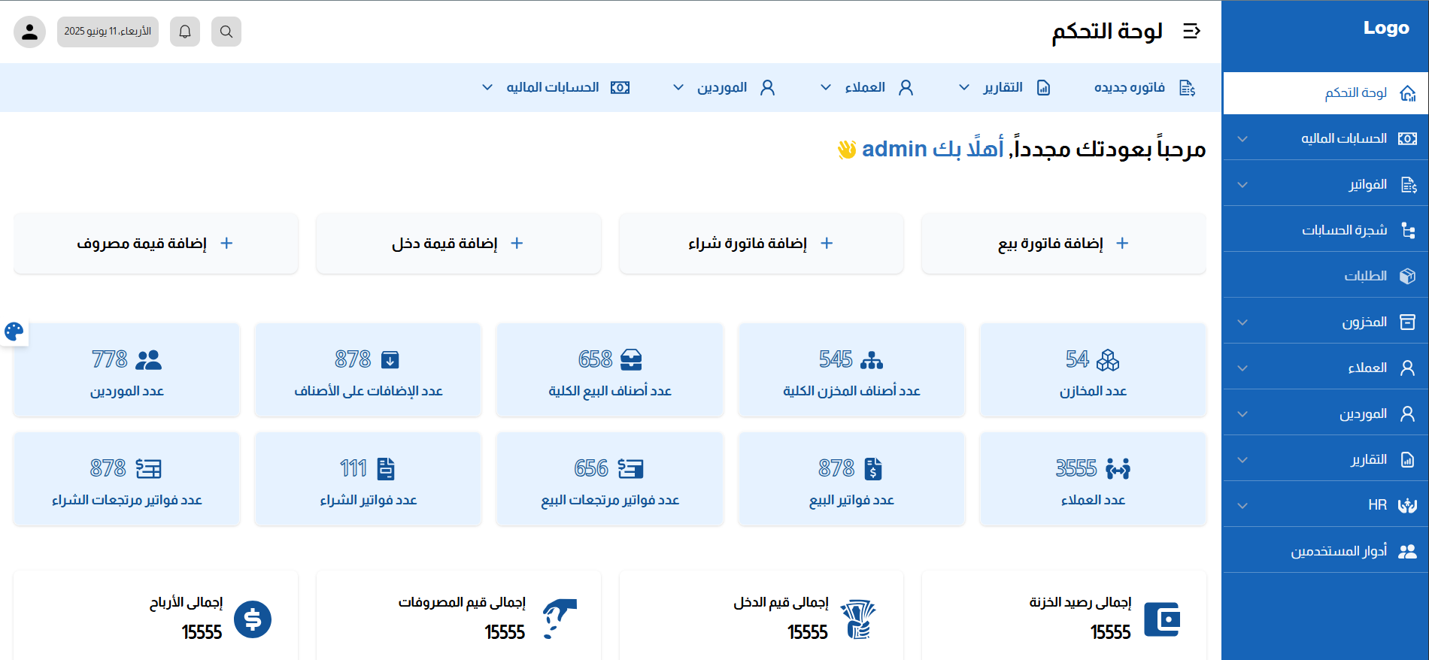Click the home icon beside لوحة التحكم

[x=1408, y=93]
